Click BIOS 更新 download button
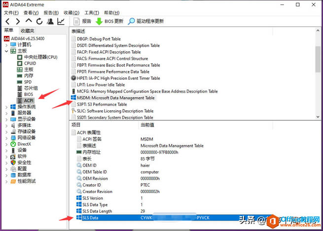 pos(109,21)
